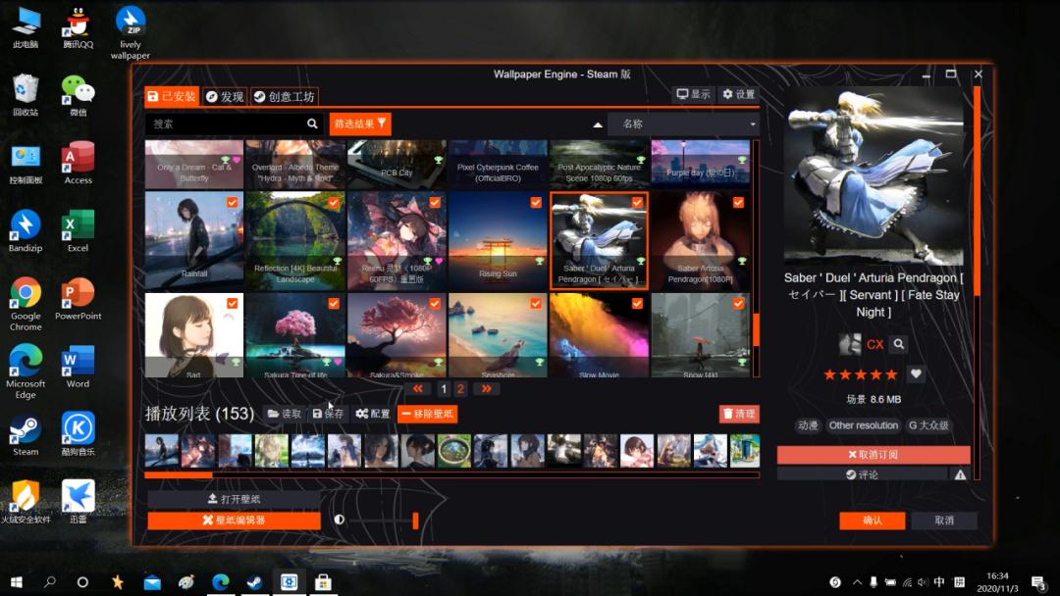Viewport: 1060px width, 596px height.
Task: Open Mail app in the taskbar
Action: 152,582
